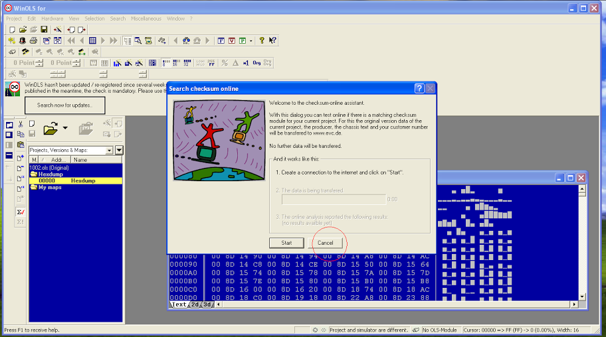This screenshot has height=337, width=606.
Task: Click the save project floppy disk icon
Action: coord(44,29)
